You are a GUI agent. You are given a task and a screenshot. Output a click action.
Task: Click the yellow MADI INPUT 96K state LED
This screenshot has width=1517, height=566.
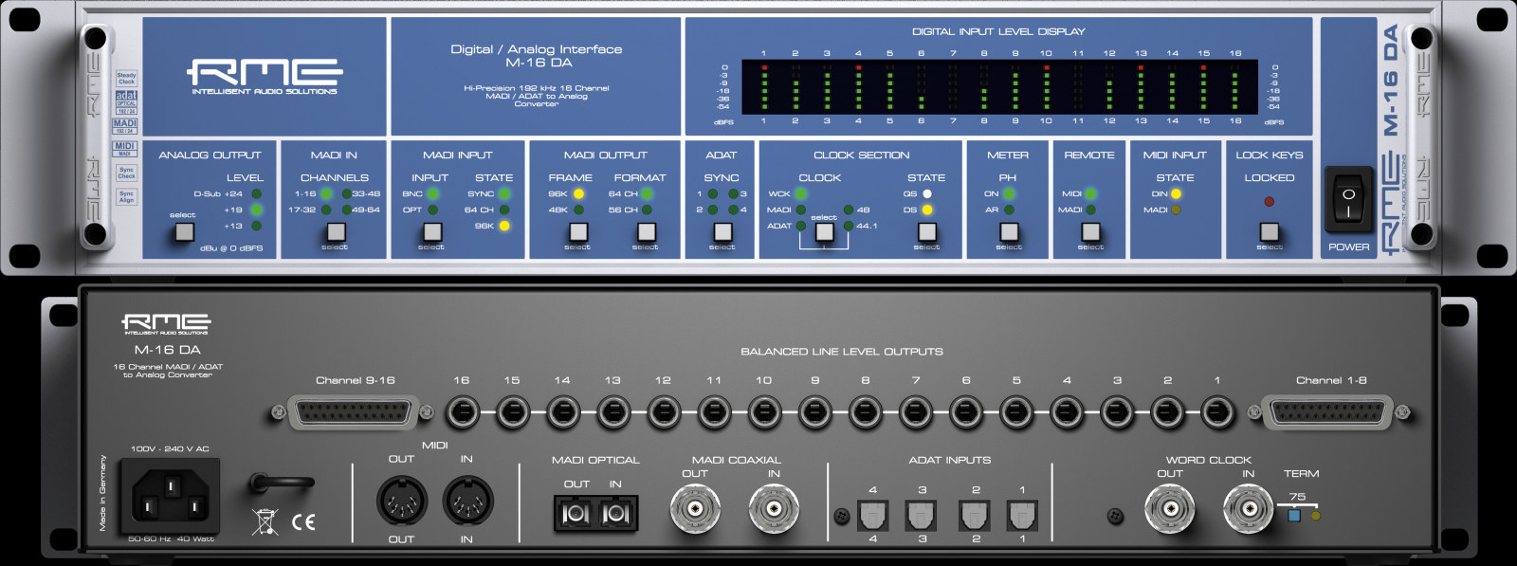pyautogui.click(x=504, y=226)
